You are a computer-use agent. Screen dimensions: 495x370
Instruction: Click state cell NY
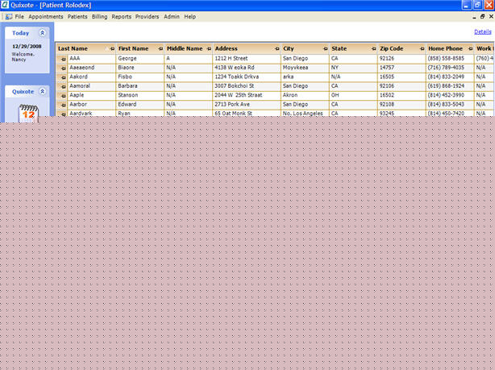353,68
